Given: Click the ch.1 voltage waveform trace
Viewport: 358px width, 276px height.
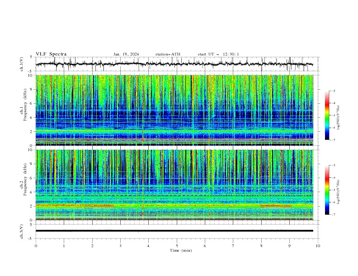Looking at the screenshot, I should click(x=174, y=64).
